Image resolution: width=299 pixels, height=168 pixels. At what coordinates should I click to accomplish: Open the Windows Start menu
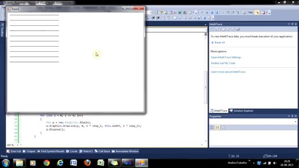click(6, 163)
